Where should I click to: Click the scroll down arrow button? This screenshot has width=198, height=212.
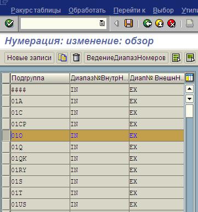[x=189, y=99]
